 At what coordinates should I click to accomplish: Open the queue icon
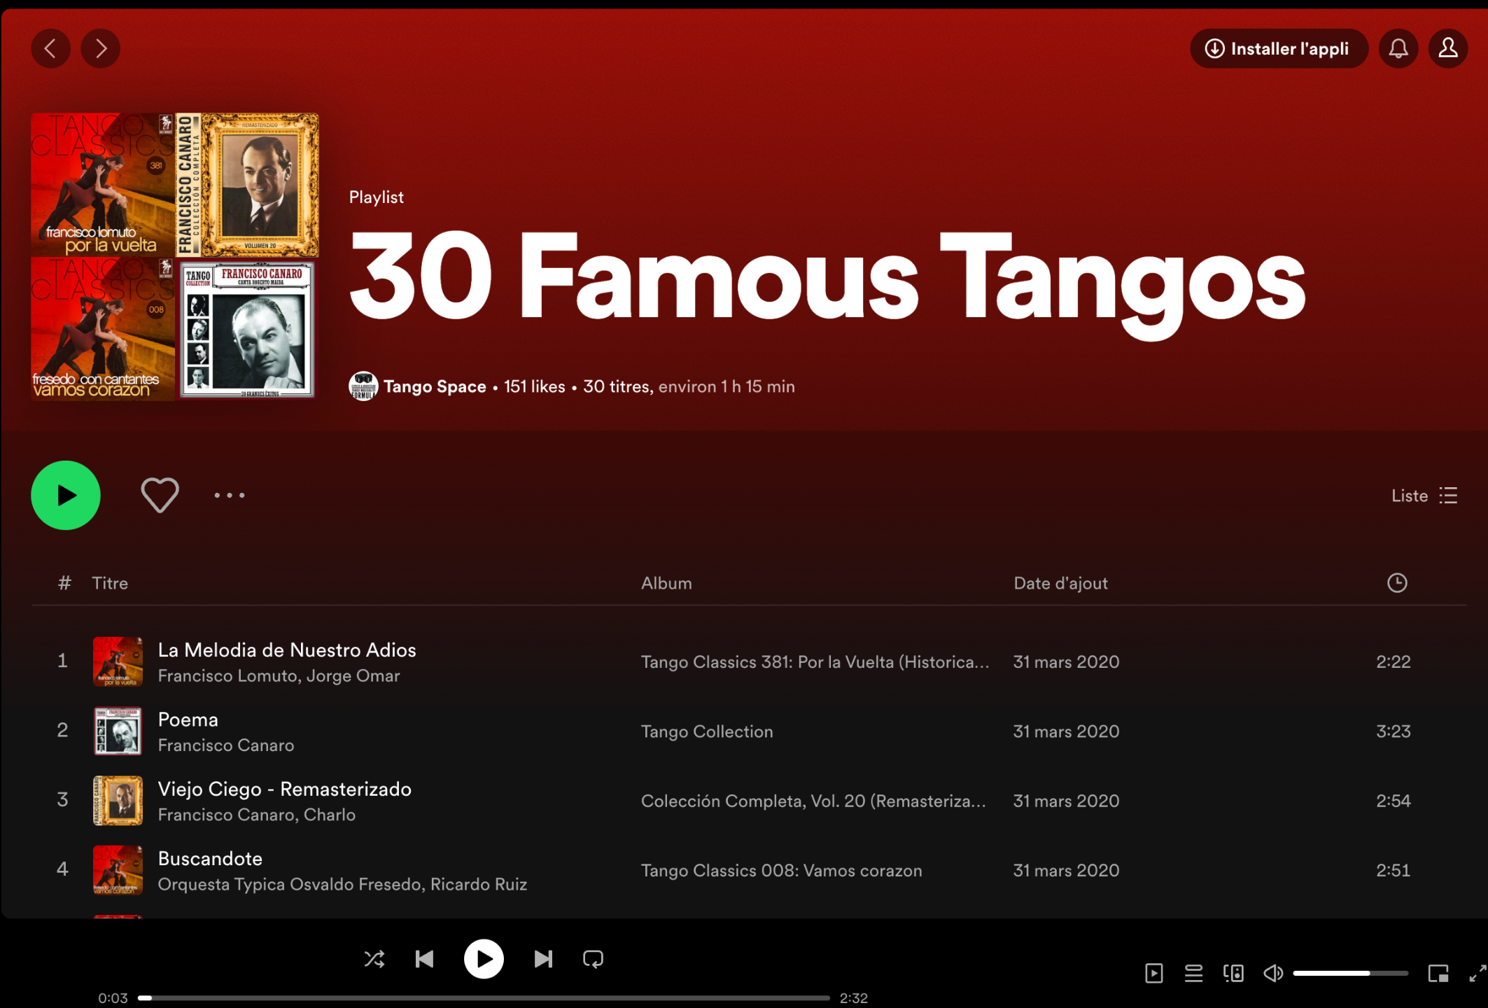pyautogui.click(x=1193, y=973)
